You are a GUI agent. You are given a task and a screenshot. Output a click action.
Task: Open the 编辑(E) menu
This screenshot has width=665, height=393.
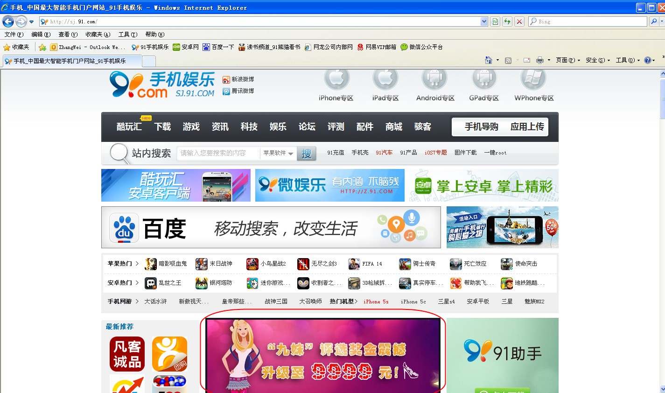pyautogui.click(x=41, y=35)
